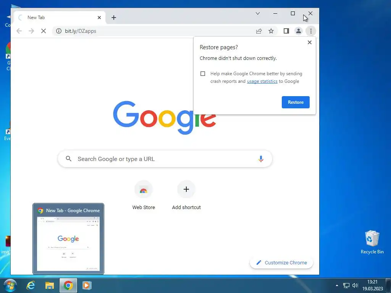Select the New Tab tab title

click(36, 18)
